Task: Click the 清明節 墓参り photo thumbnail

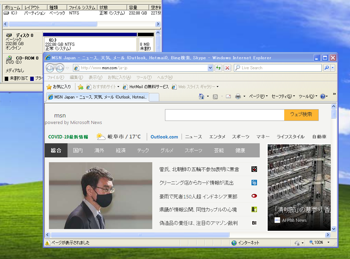Action: point(299,187)
